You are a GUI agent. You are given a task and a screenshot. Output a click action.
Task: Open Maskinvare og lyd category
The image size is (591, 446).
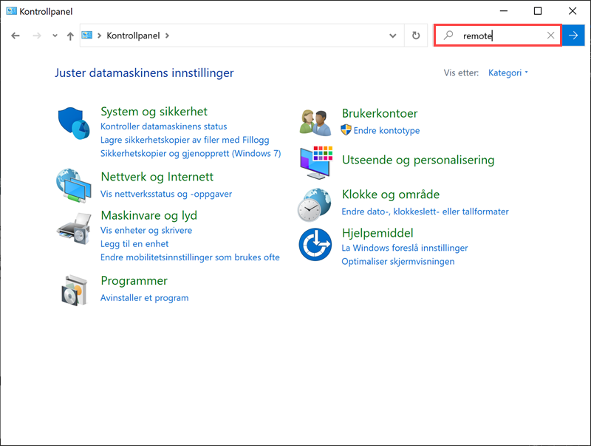coord(149,215)
